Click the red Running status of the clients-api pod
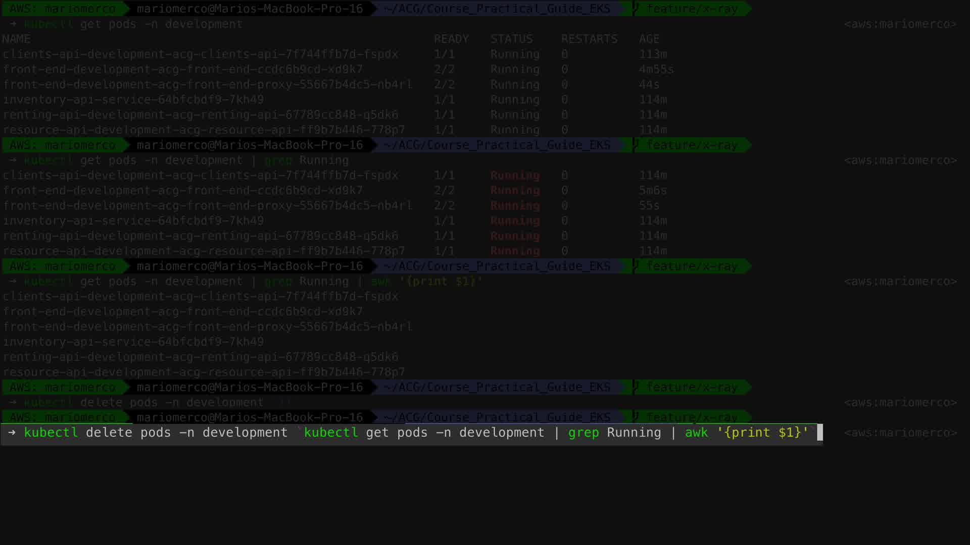The width and height of the screenshot is (970, 545). 515,176
